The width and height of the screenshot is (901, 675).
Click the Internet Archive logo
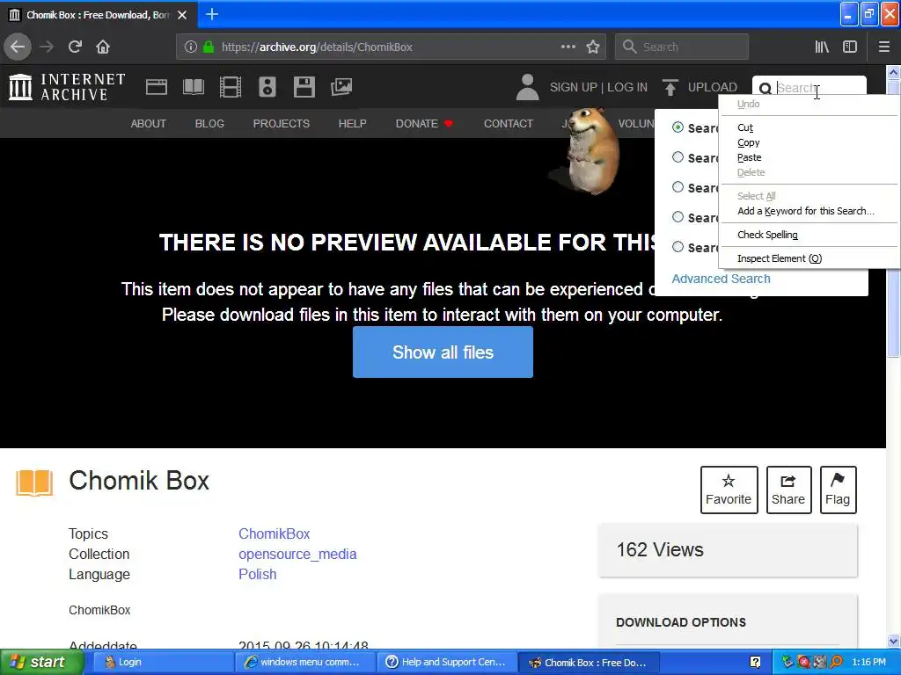click(67, 87)
